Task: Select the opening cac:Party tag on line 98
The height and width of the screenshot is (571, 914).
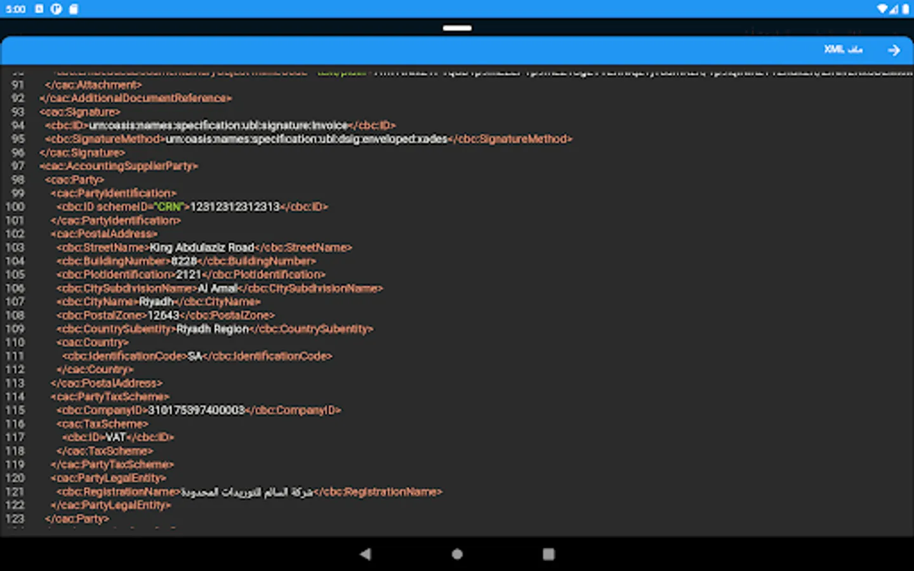Action: click(74, 180)
